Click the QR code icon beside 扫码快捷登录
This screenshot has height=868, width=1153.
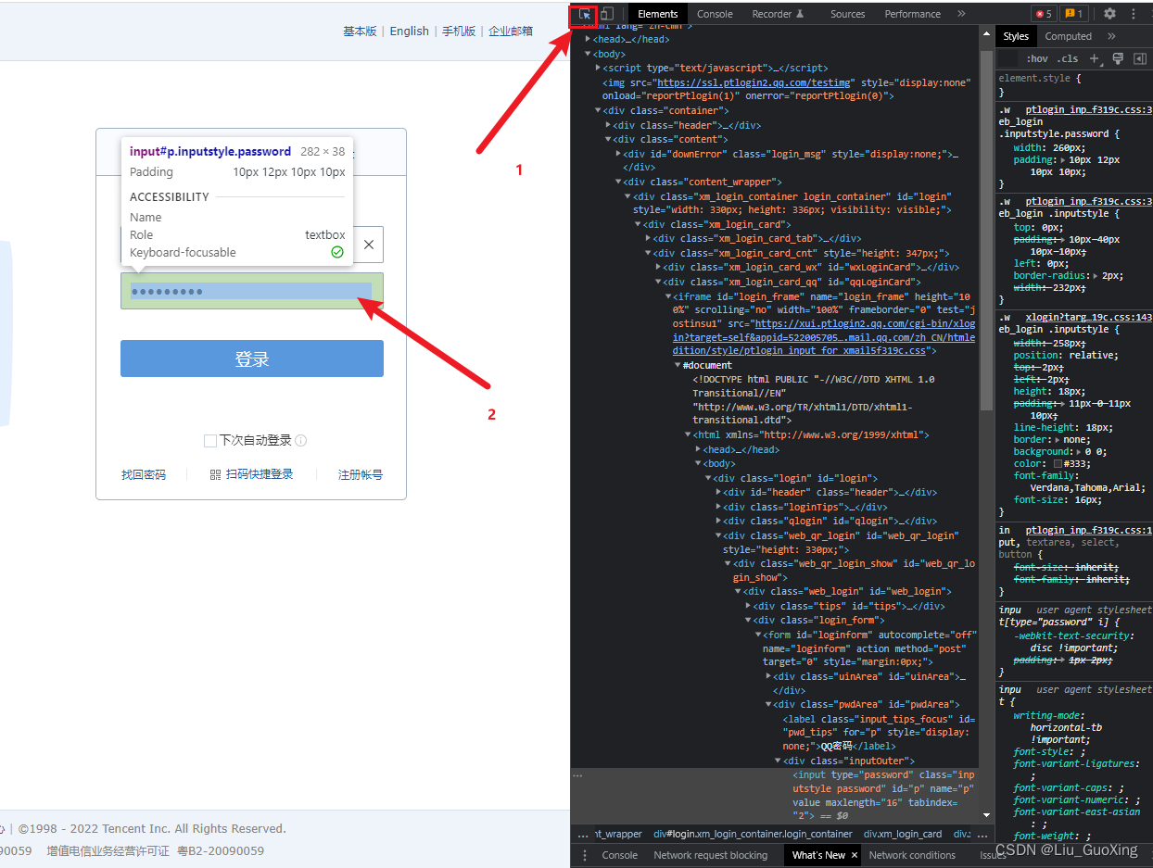(x=215, y=474)
